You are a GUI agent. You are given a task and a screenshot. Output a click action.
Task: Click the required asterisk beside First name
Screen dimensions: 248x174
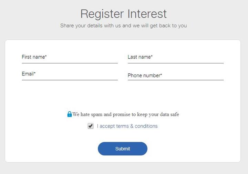pos(46,56)
